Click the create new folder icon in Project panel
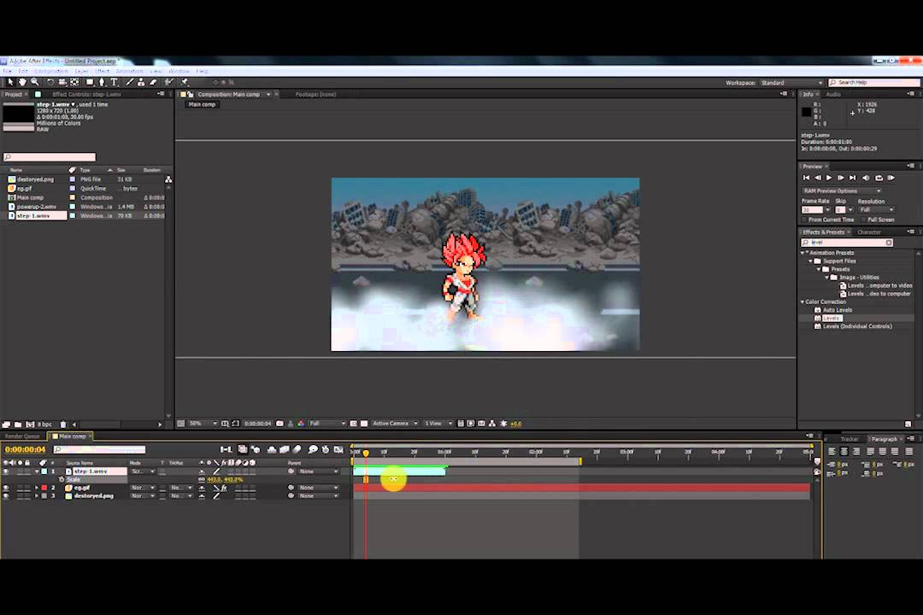Viewport: 923px width, 615px height. 18,425
